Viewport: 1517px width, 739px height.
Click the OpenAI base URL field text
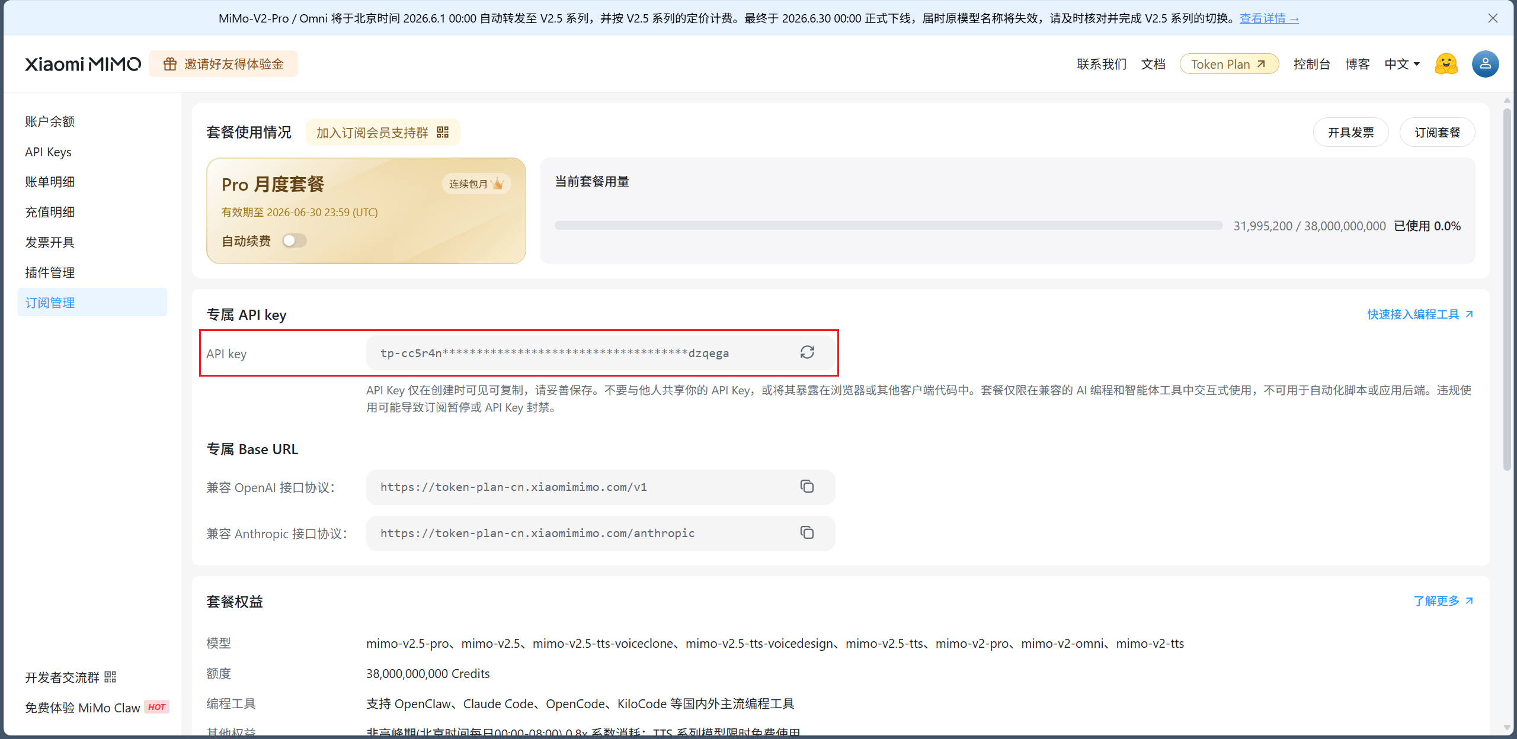(514, 487)
